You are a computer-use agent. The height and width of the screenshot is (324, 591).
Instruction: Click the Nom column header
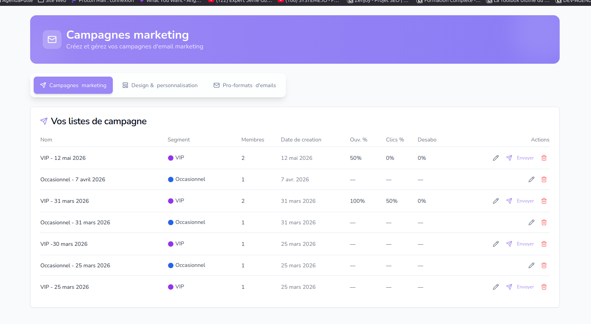click(x=46, y=140)
